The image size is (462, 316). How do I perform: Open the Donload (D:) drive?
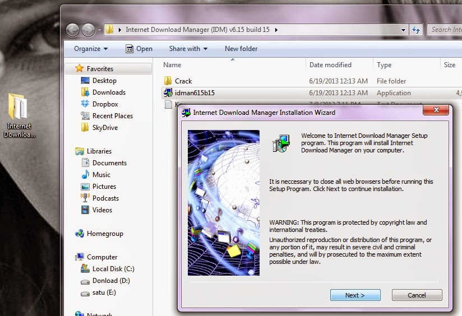111,281
